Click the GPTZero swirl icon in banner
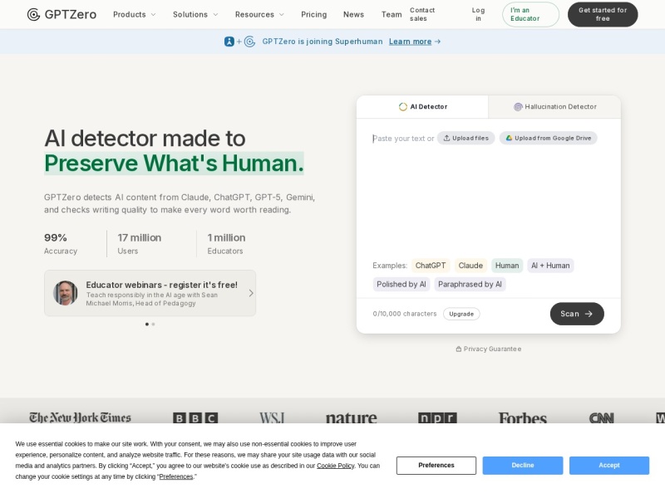 (x=250, y=41)
